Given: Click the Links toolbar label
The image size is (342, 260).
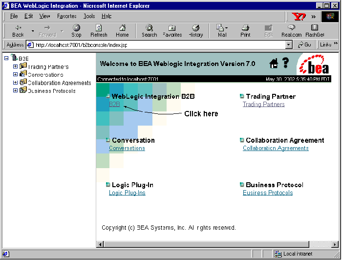Looking at the screenshot, I should 326,44.
